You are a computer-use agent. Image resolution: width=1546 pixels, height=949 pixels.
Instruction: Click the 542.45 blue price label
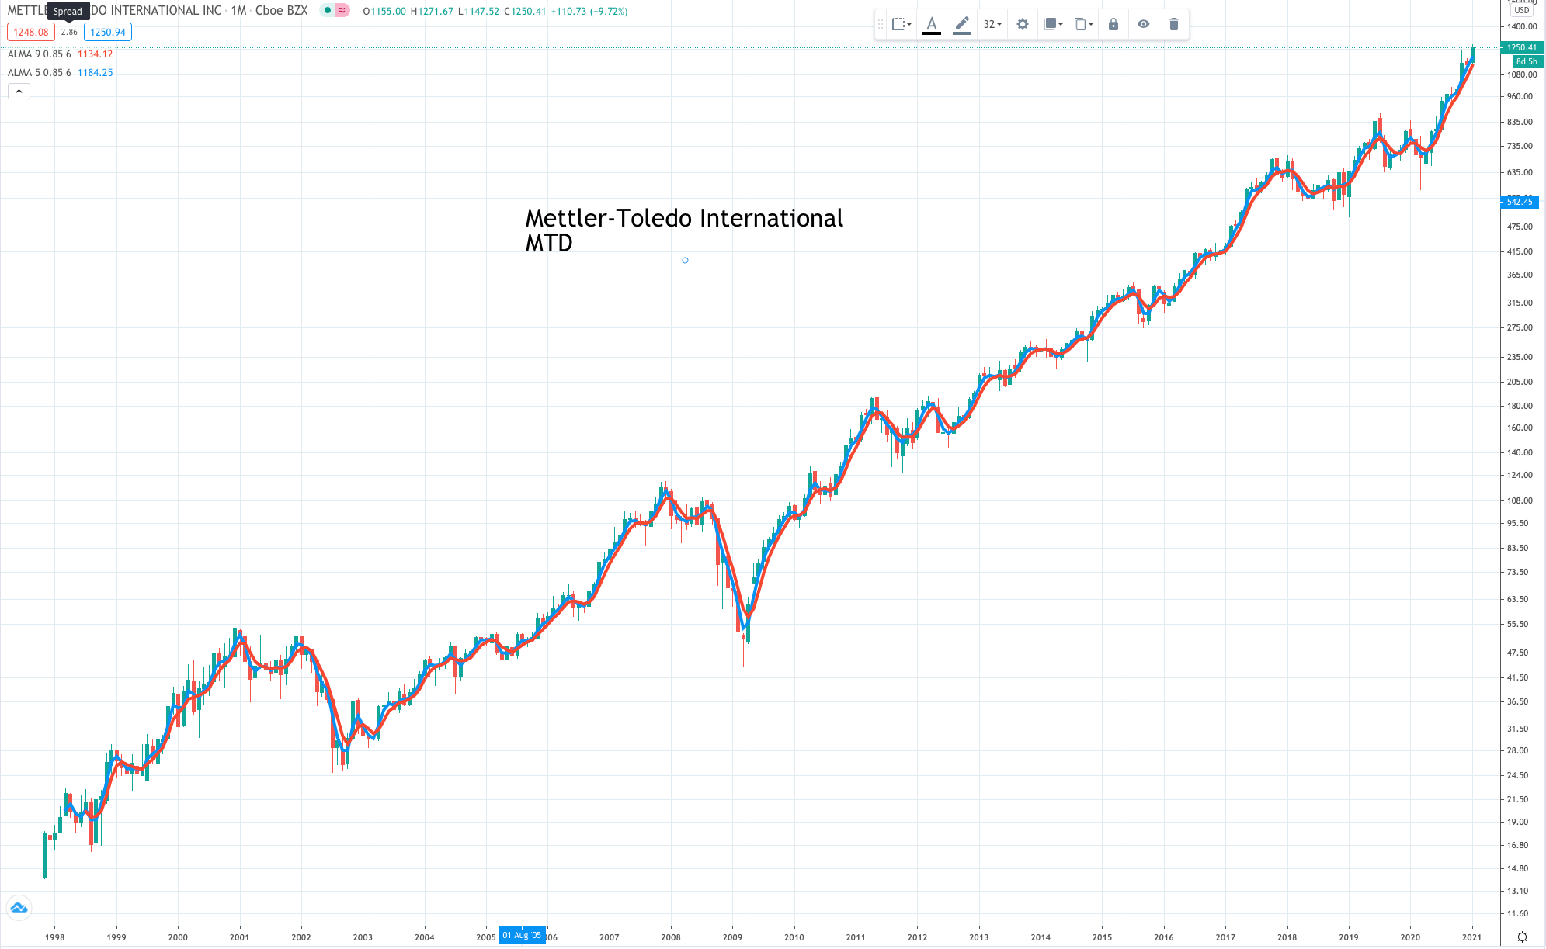click(x=1520, y=202)
